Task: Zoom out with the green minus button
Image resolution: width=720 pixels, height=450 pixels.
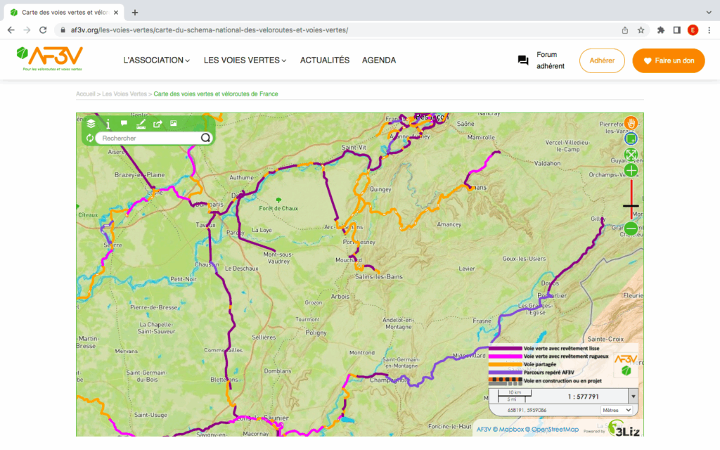Action: click(x=631, y=229)
